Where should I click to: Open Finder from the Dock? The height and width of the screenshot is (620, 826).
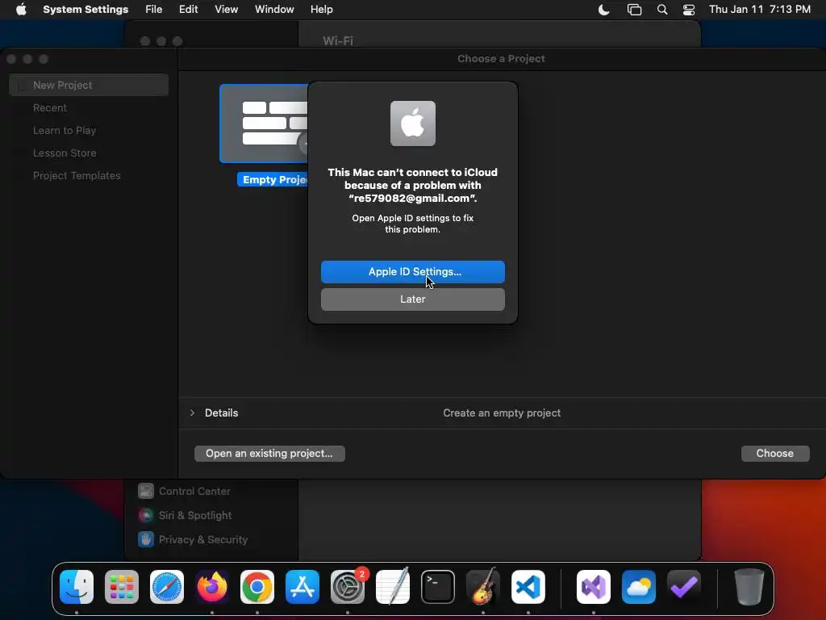click(x=77, y=587)
